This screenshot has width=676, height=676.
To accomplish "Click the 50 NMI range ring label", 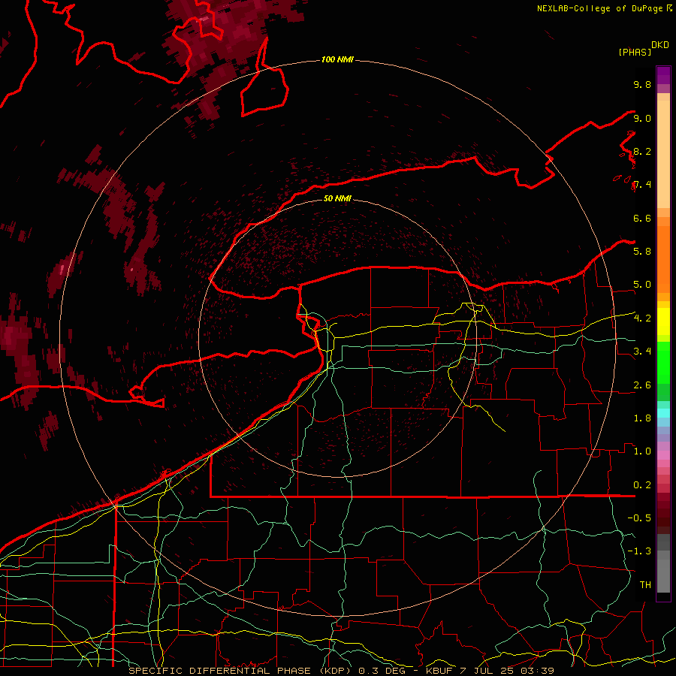I will 337,198.
